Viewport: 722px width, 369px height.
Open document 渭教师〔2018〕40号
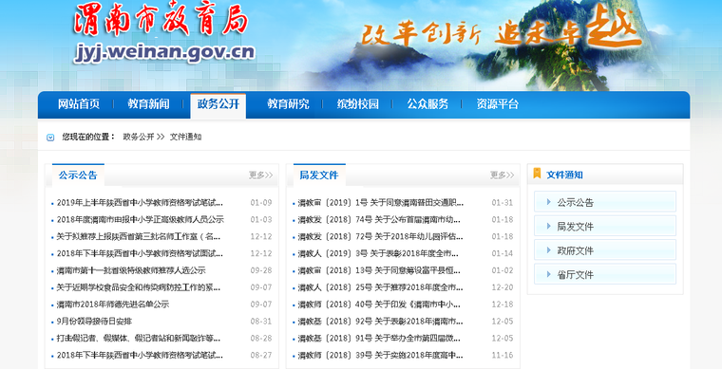click(379, 304)
